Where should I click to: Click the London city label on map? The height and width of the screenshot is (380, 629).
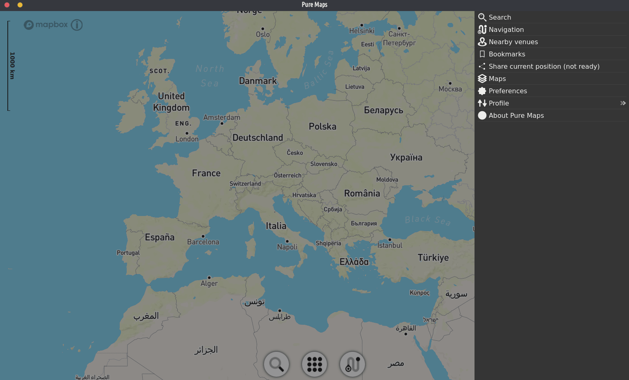click(x=187, y=139)
